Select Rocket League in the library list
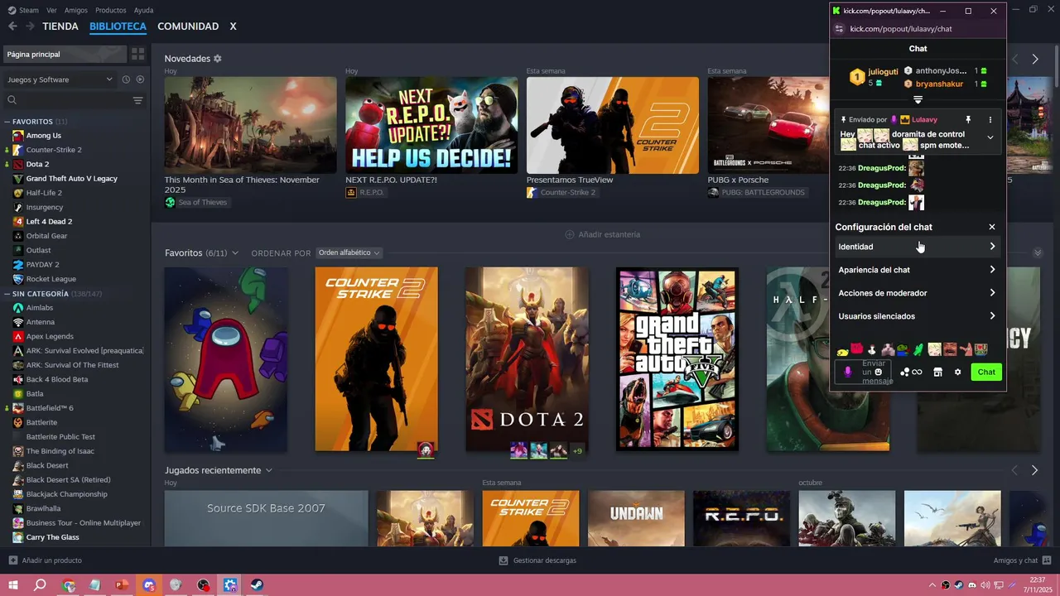 coord(51,279)
